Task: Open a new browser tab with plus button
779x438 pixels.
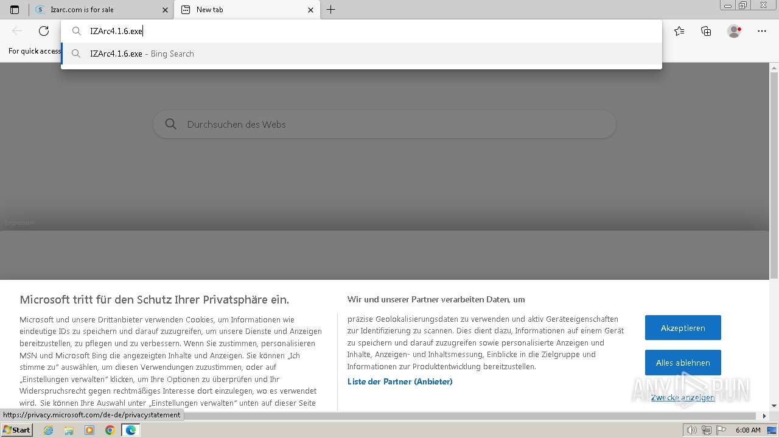Action: click(330, 10)
